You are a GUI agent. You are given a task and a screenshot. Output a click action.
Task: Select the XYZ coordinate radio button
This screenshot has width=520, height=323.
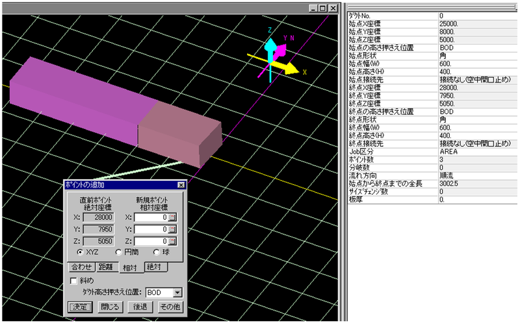pyautogui.click(x=80, y=252)
